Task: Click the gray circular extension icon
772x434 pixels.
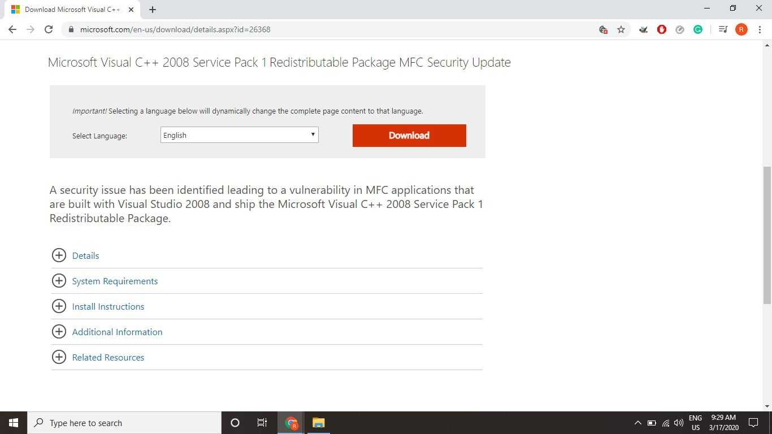Action: click(680, 29)
